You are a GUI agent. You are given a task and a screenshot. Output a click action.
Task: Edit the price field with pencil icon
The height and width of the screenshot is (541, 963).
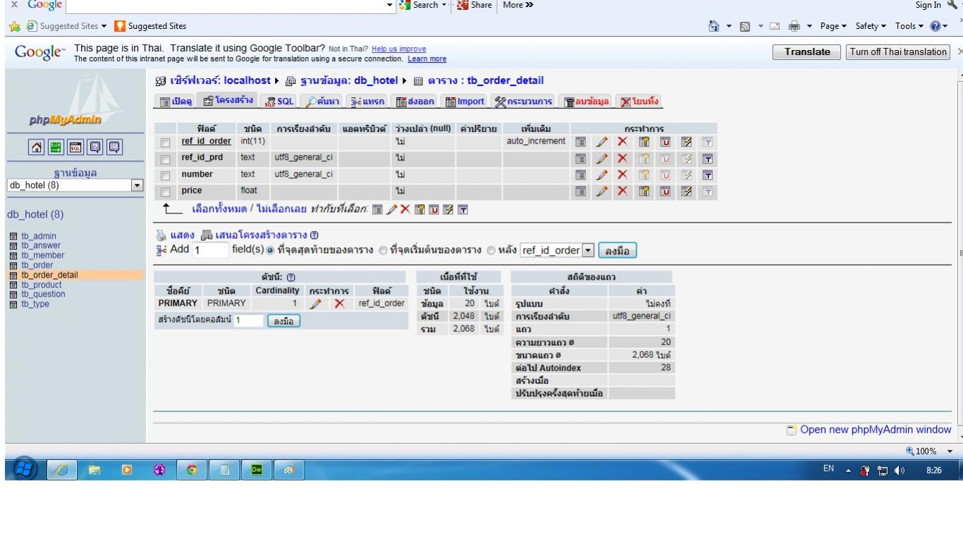pyautogui.click(x=601, y=190)
